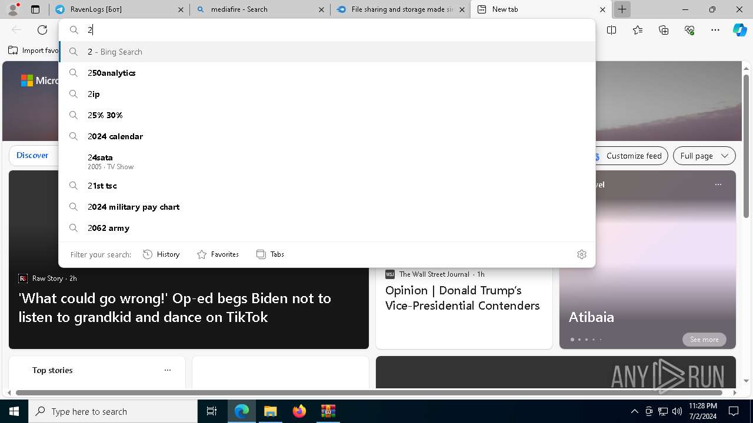Select the 24sata TV Show suggestion
The image size is (753, 423).
[x=327, y=162]
